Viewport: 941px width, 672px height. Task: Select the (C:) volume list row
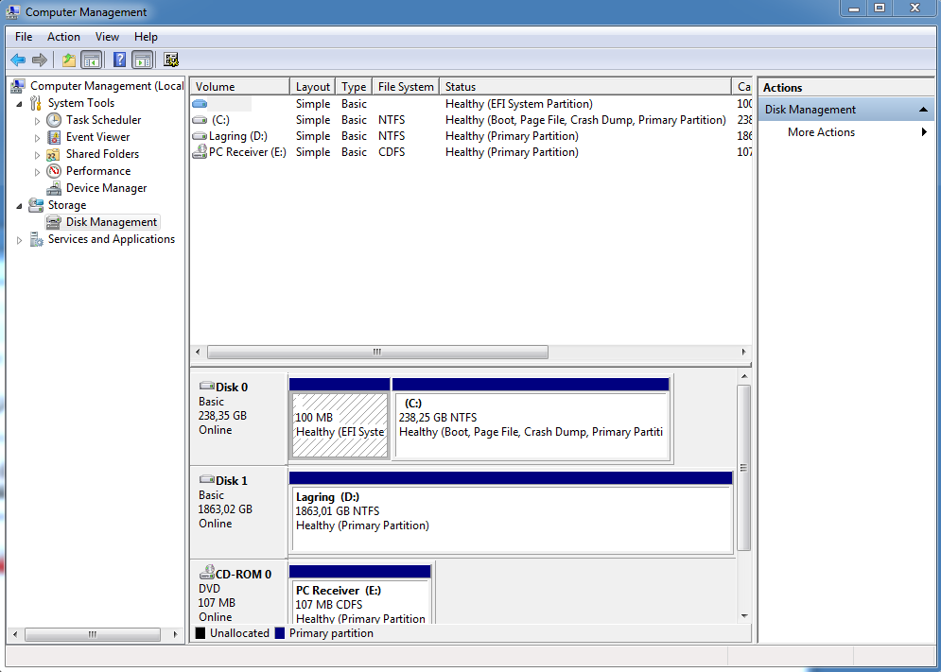[x=471, y=120]
